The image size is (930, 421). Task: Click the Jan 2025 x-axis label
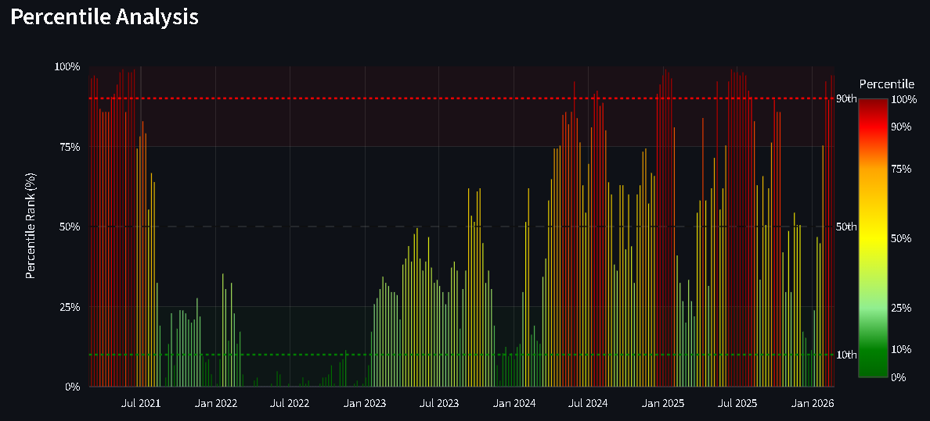point(663,403)
